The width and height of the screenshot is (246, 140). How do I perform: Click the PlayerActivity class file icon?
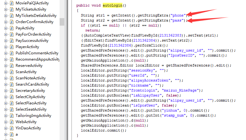coord(12,47)
